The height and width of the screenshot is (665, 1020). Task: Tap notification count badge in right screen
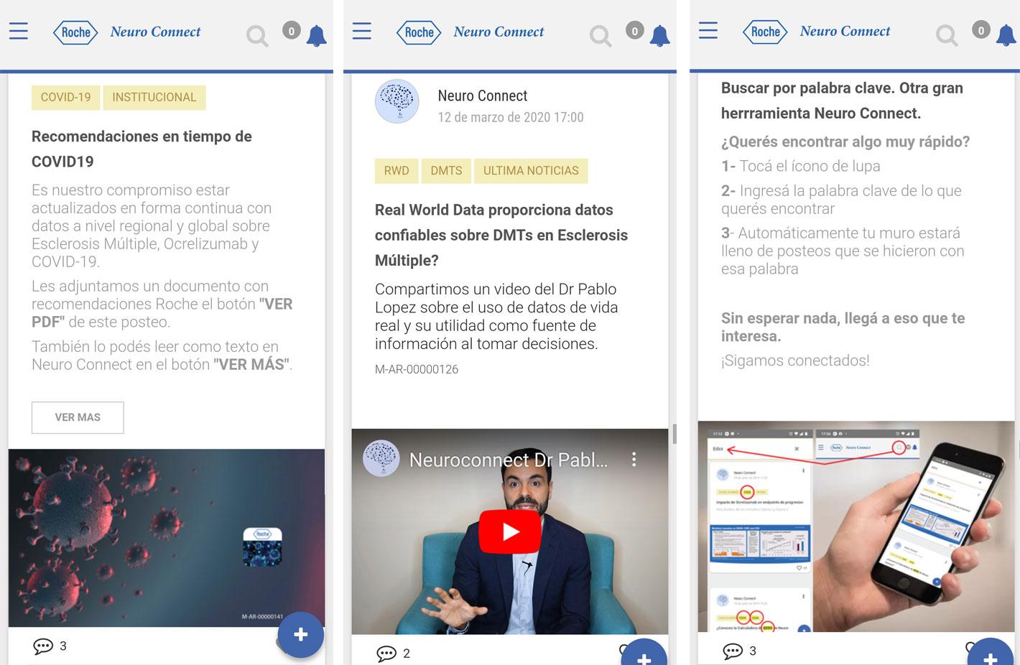(980, 29)
